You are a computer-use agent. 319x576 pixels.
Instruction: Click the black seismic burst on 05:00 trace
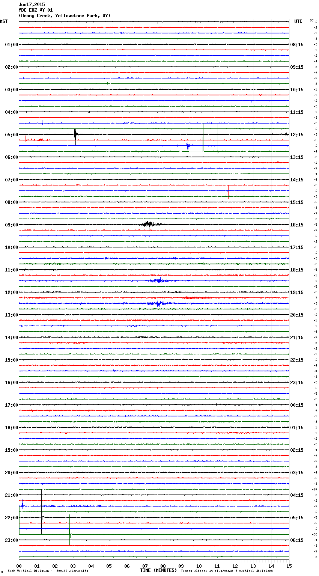click(x=75, y=134)
